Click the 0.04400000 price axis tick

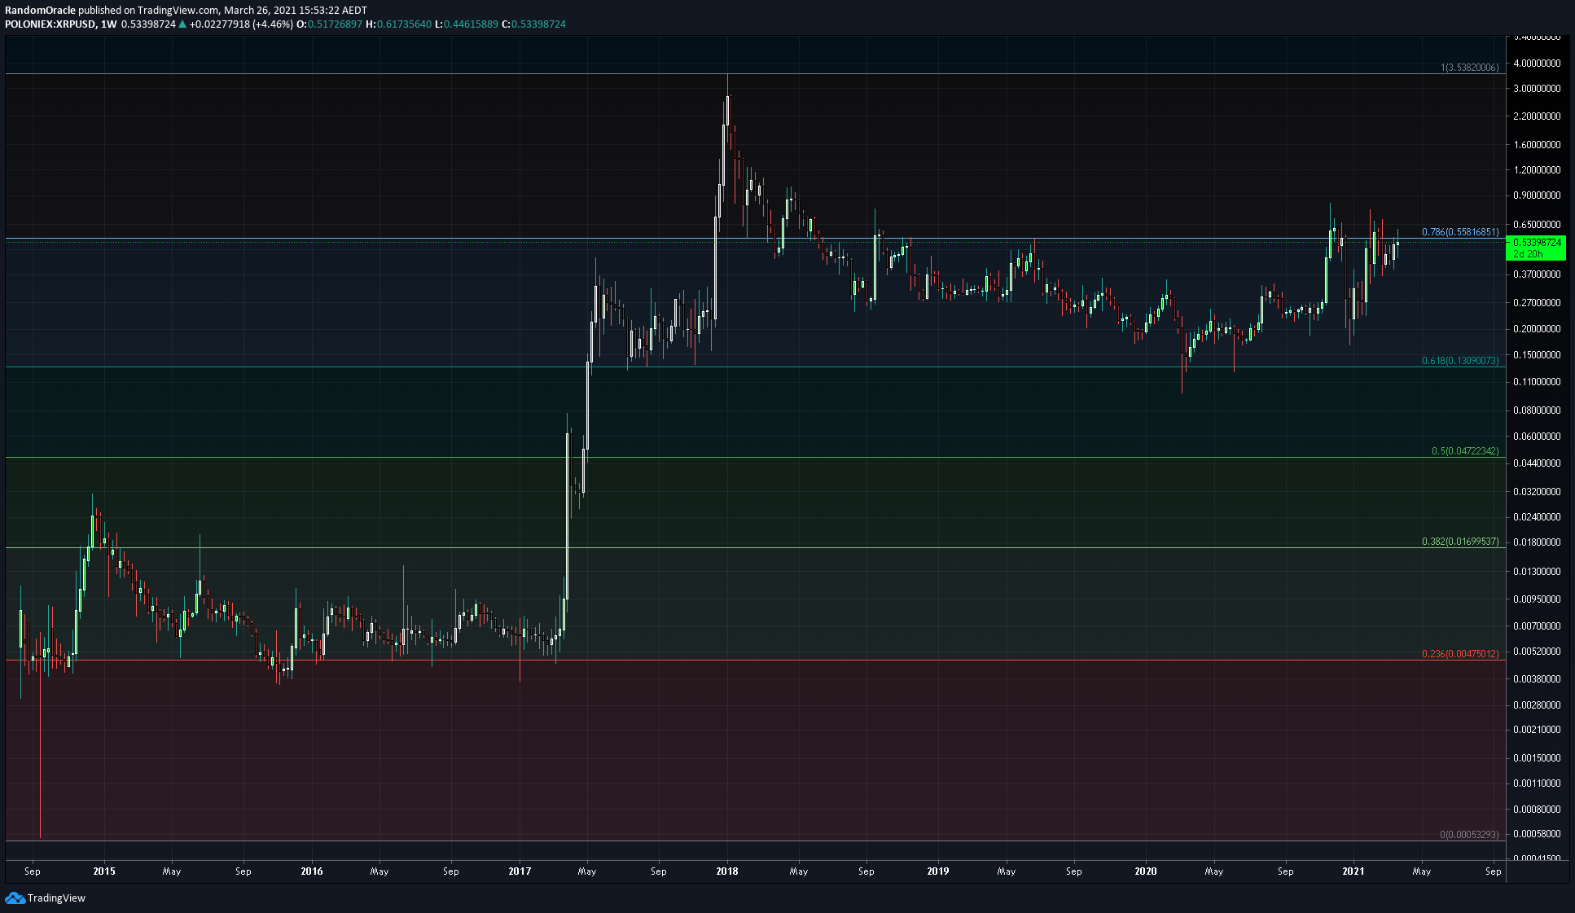(x=1537, y=463)
